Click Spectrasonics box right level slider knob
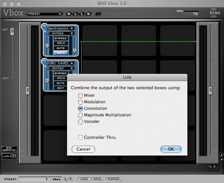 (75, 51)
